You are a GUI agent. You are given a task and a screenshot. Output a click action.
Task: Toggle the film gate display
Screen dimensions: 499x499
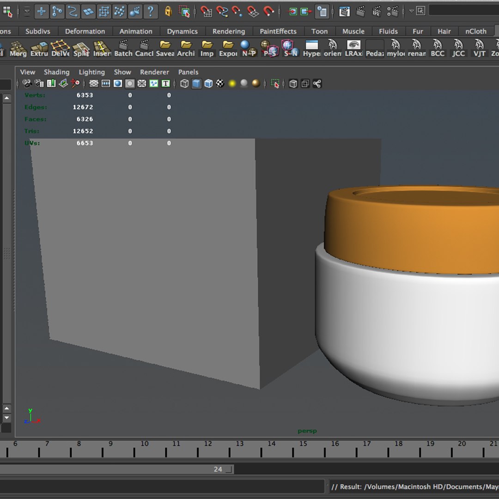(106, 84)
